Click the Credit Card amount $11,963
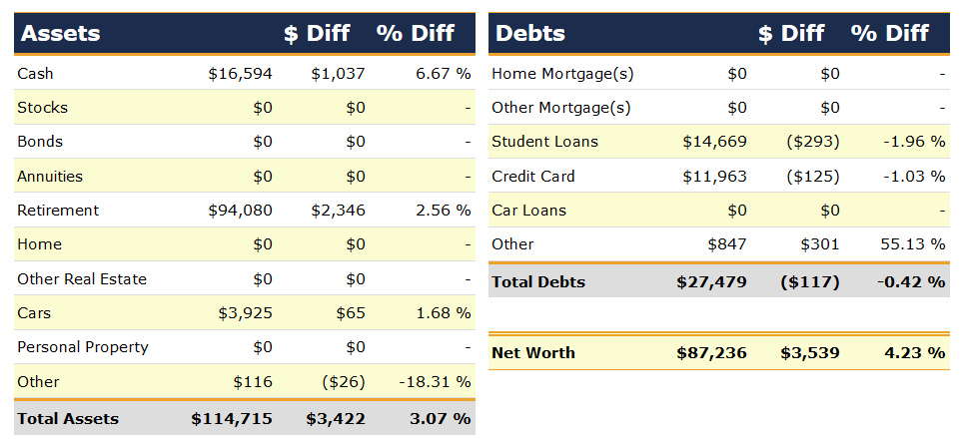Screen dimensions: 962x447 pyautogui.click(x=714, y=177)
